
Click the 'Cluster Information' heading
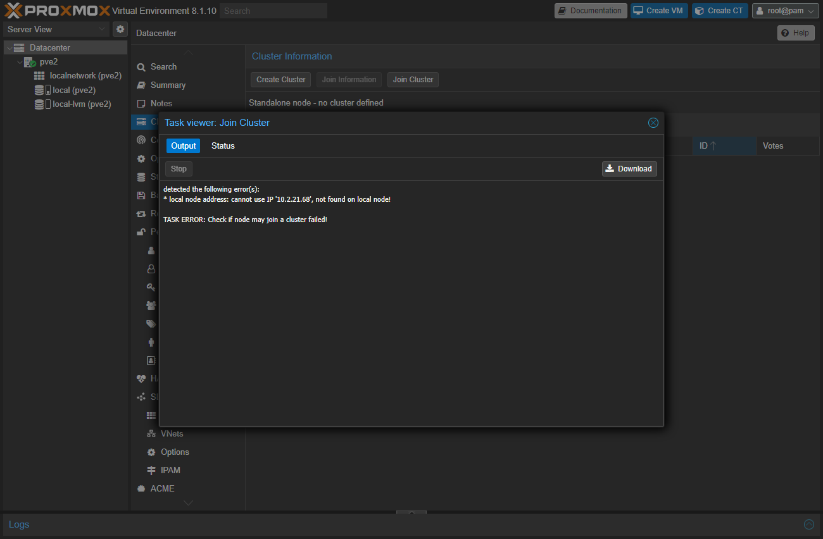click(x=292, y=56)
